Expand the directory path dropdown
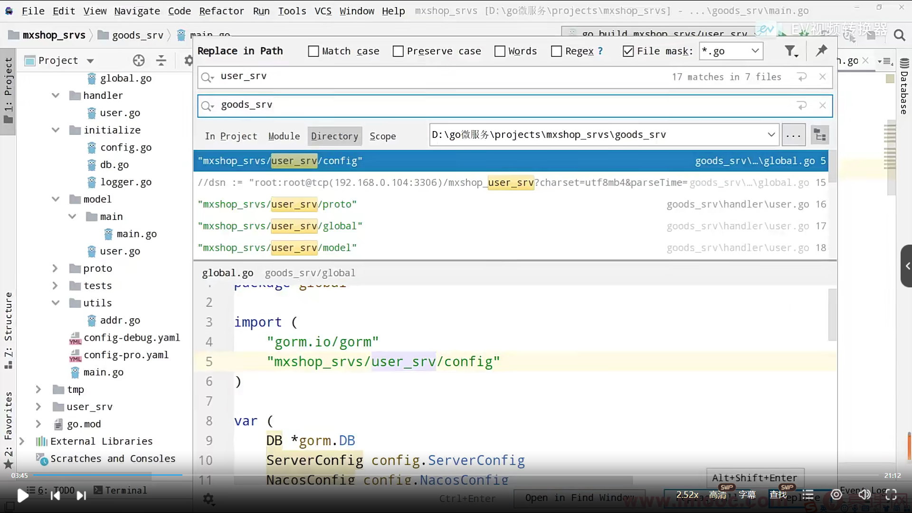The width and height of the screenshot is (912, 513). click(x=771, y=135)
